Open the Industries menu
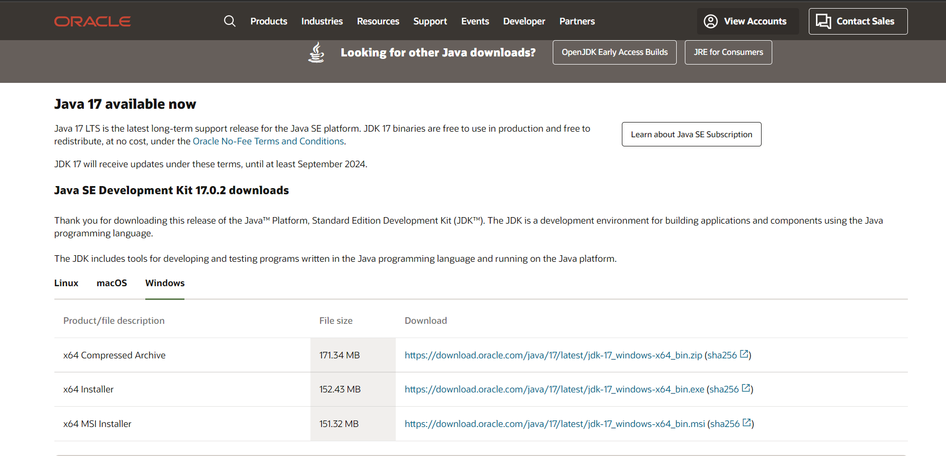Image resolution: width=946 pixels, height=456 pixels. [x=322, y=21]
